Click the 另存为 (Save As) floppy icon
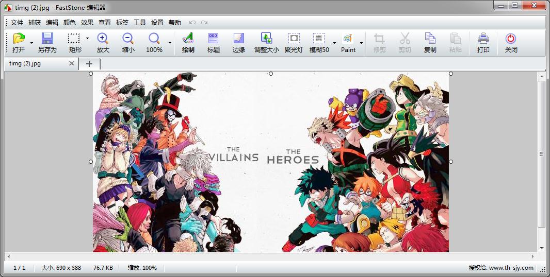 (47, 38)
